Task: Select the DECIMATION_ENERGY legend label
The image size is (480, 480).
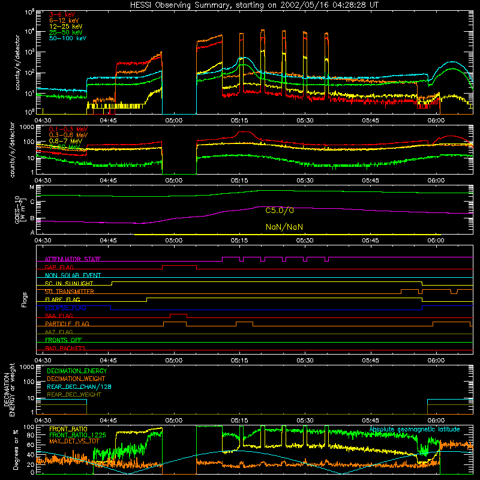Action: click(x=77, y=371)
